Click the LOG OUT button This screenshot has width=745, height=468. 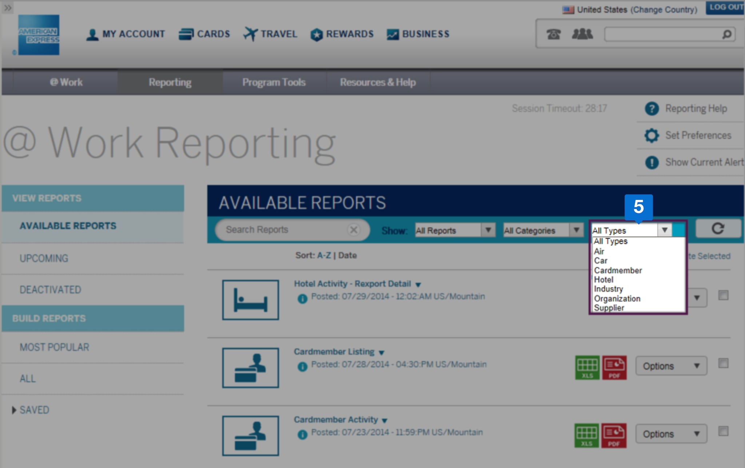click(x=725, y=7)
